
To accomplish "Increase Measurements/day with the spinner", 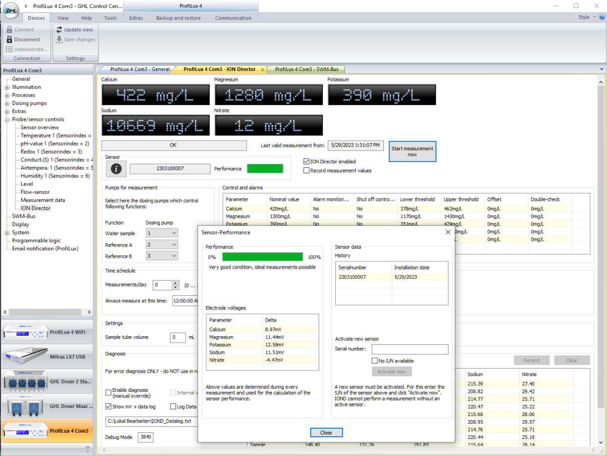I will [x=176, y=283].
